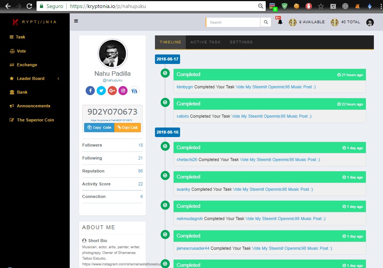Click the Followers count 18
This screenshot has width=383, height=268.
point(140,145)
